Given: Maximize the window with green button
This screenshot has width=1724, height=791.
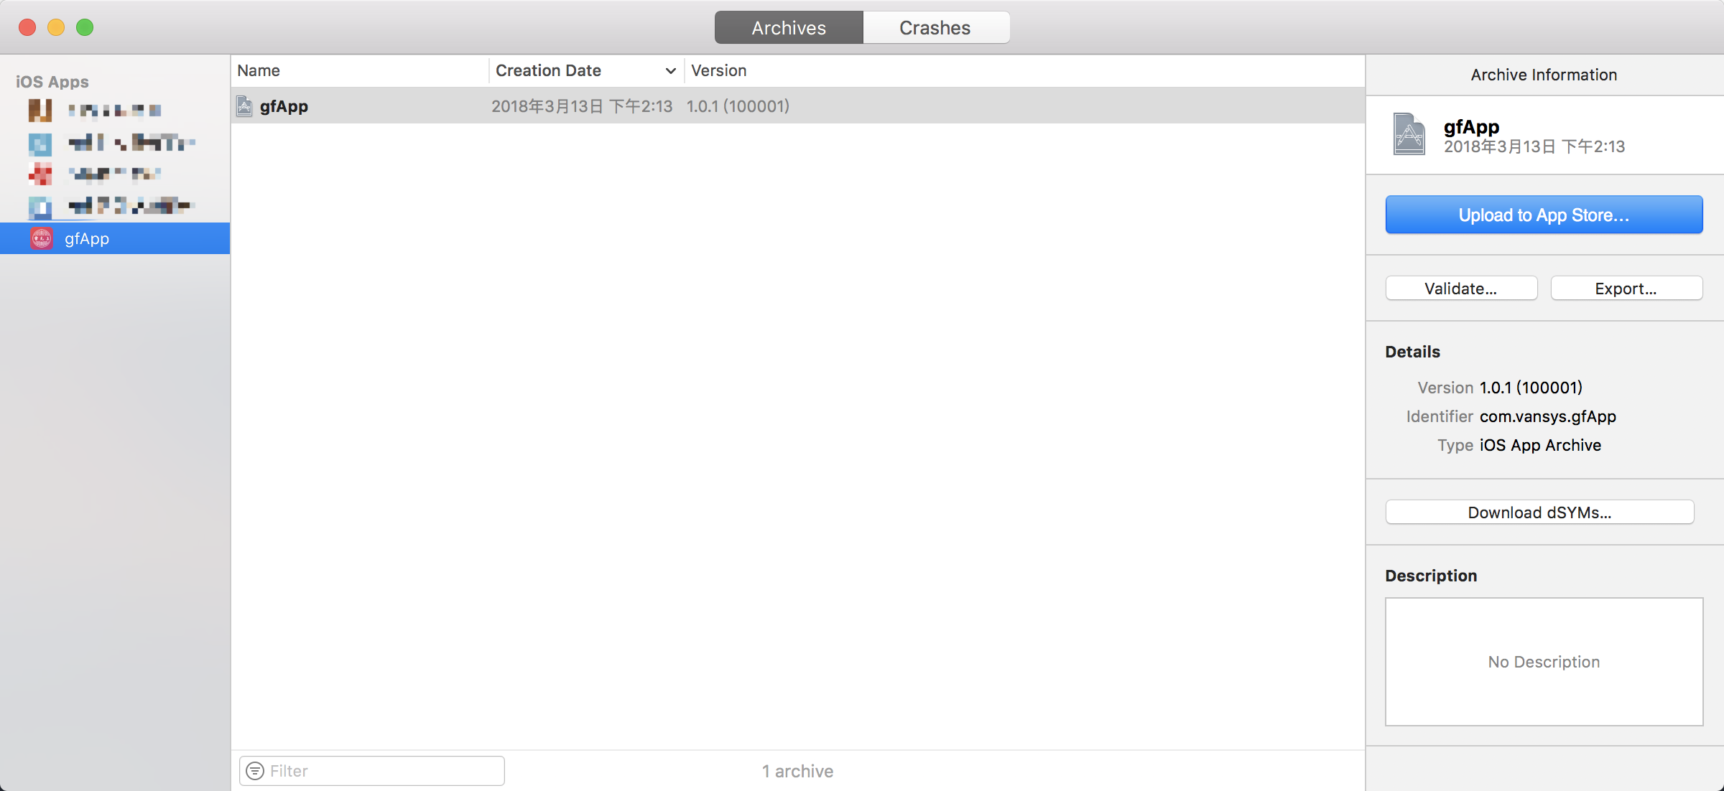Looking at the screenshot, I should (85, 27).
